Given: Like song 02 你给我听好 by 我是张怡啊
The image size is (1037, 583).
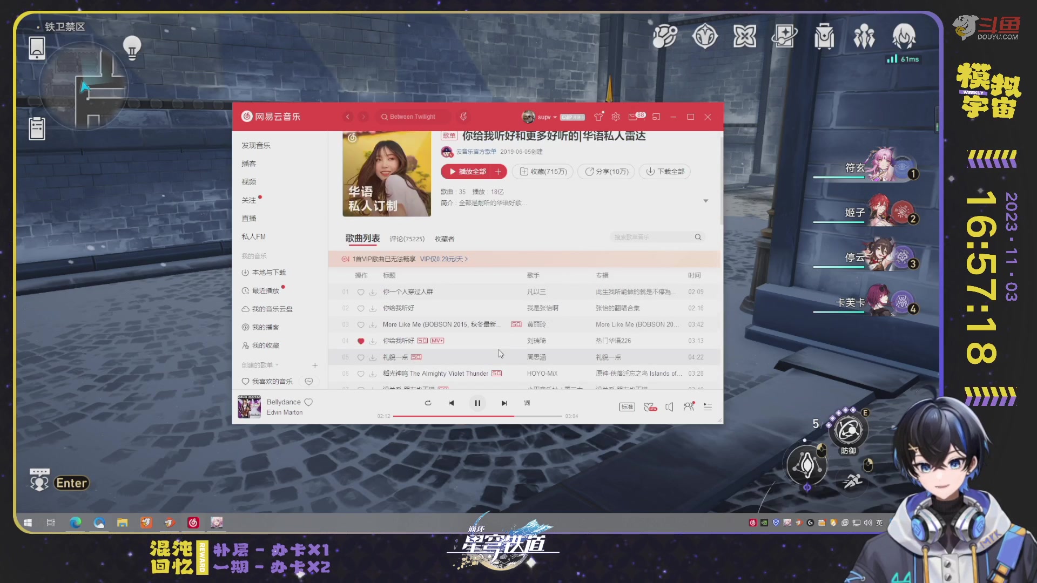Looking at the screenshot, I should coord(360,308).
